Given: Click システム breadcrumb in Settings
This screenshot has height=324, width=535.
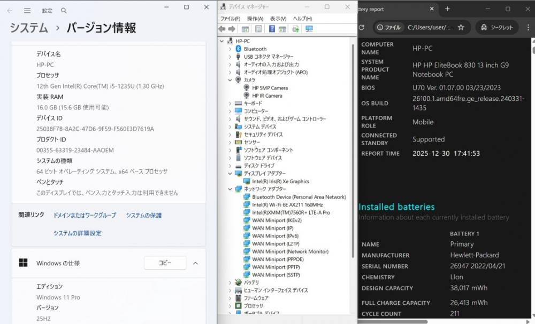Looking at the screenshot, I should coord(29,28).
